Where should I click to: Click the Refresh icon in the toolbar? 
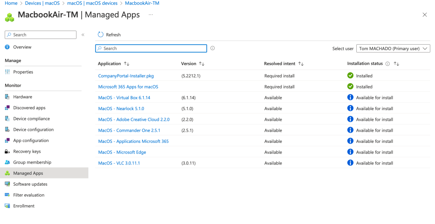click(x=101, y=35)
